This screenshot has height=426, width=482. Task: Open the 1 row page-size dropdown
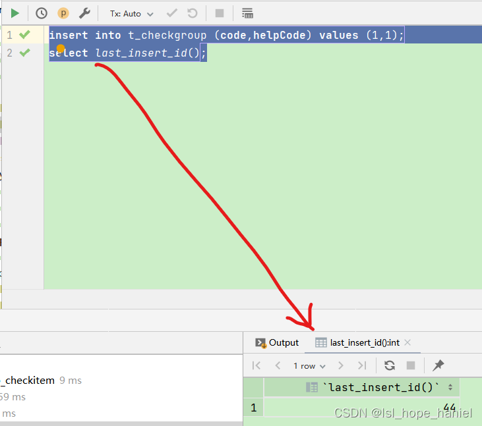point(309,366)
